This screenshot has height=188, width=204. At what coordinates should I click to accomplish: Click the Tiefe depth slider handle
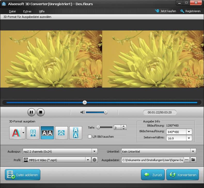tap(98, 127)
